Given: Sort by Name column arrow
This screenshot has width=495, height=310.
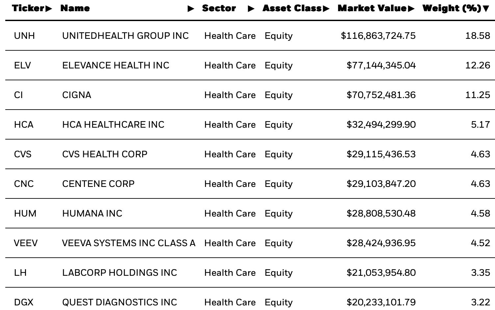Looking at the screenshot, I should (191, 9).
